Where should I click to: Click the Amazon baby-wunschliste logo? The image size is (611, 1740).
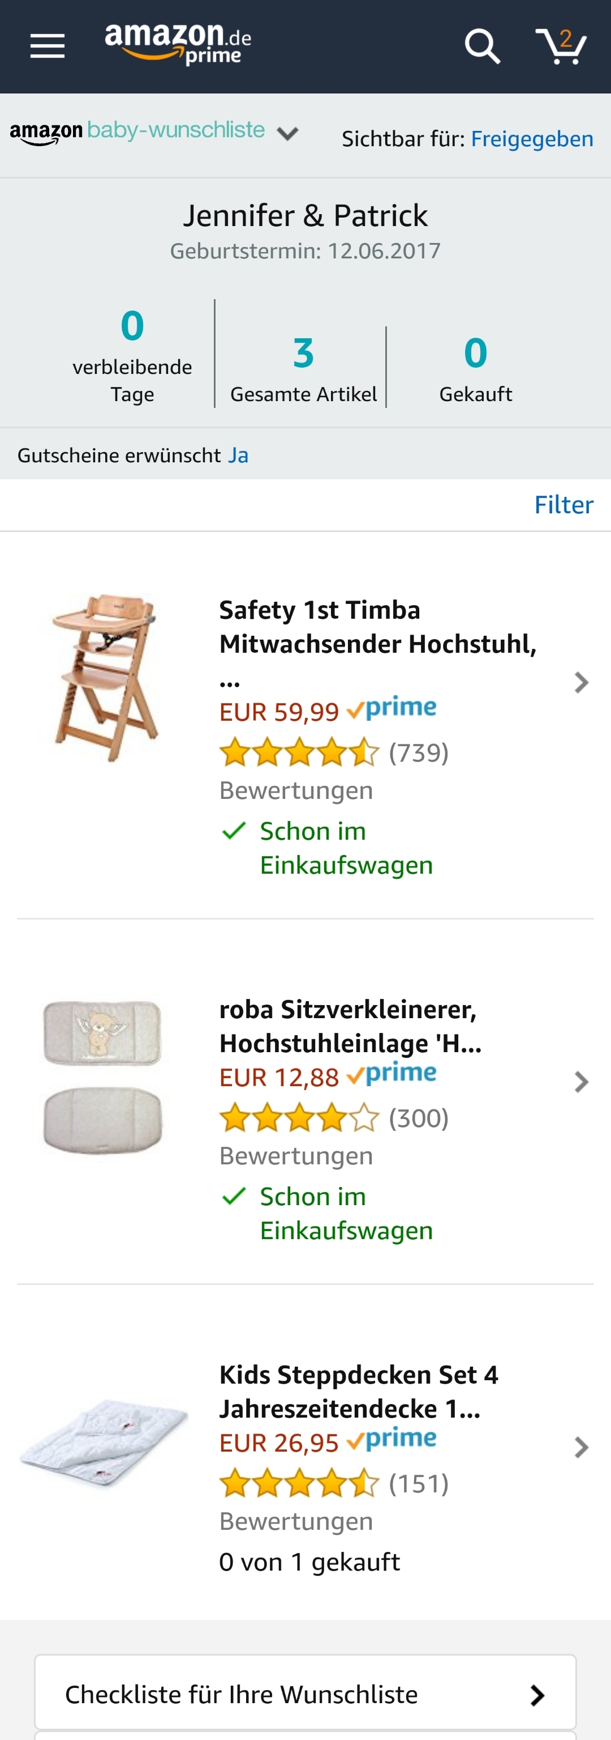point(137,131)
